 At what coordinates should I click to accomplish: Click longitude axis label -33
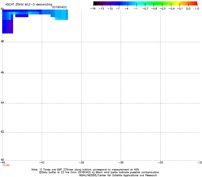pos(161,163)
